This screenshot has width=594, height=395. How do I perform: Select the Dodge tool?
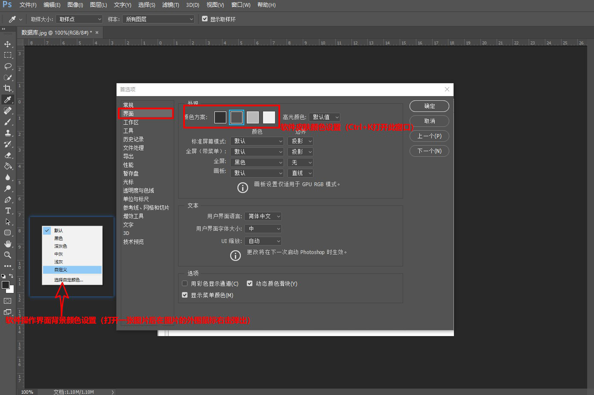[x=8, y=188]
